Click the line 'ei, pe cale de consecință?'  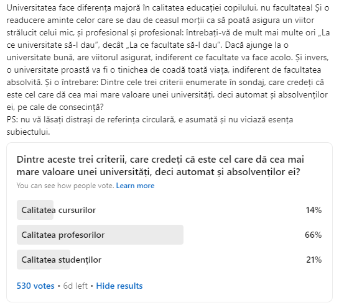pos(55,107)
